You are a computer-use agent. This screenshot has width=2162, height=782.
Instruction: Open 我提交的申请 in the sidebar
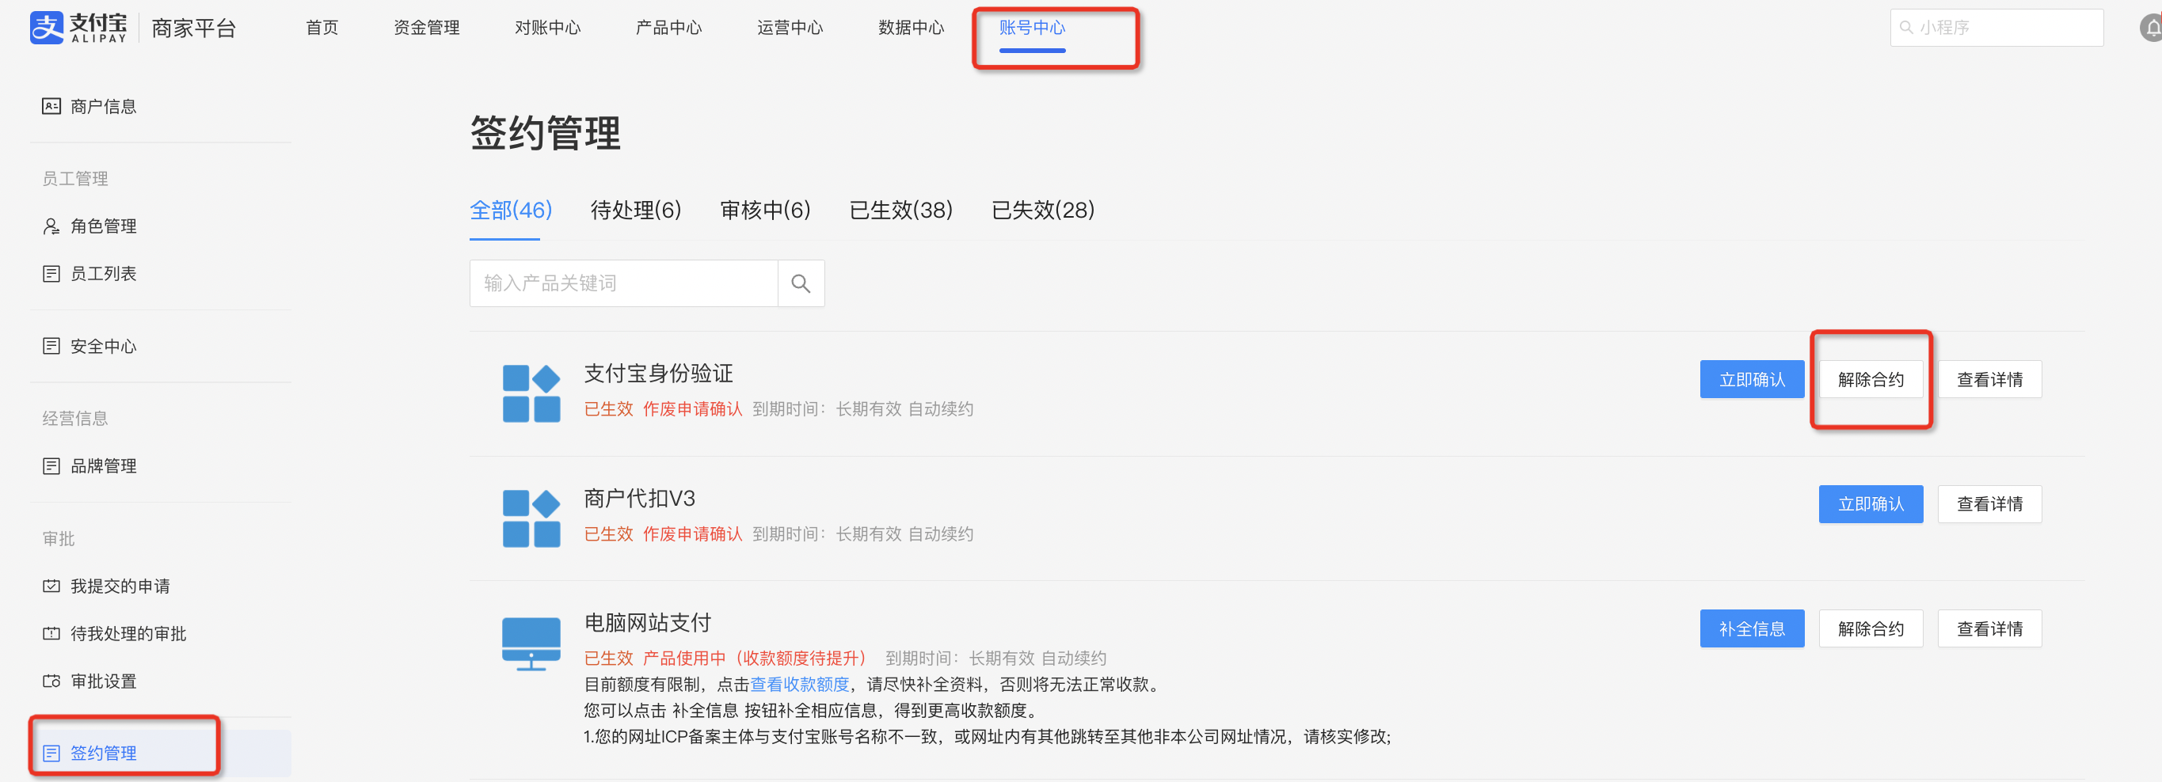pyautogui.click(x=120, y=586)
